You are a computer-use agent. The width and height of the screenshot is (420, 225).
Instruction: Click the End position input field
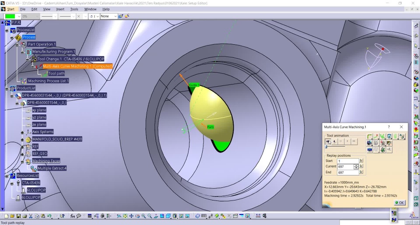(x=348, y=172)
